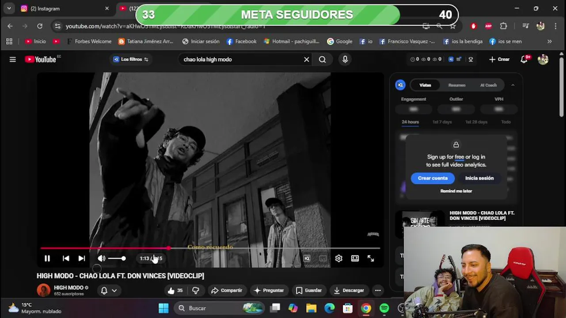Search by voice microphone icon

tap(345, 59)
